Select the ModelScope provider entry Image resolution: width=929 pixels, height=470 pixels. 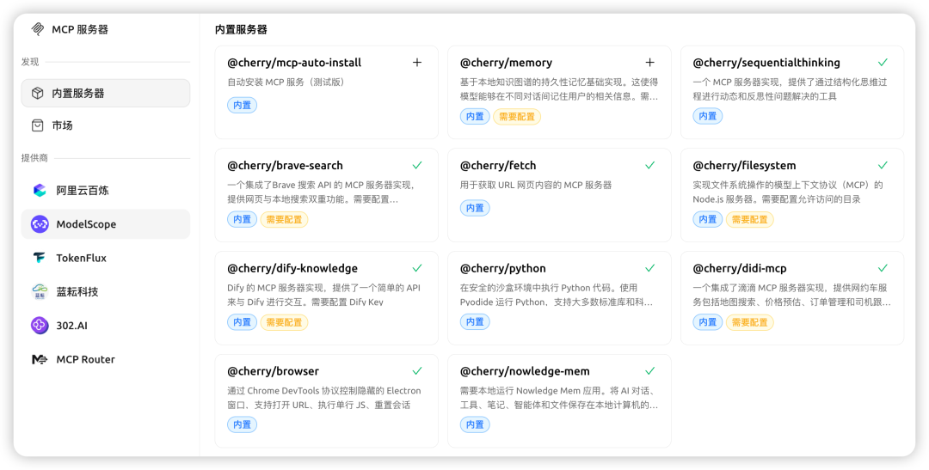pos(106,223)
